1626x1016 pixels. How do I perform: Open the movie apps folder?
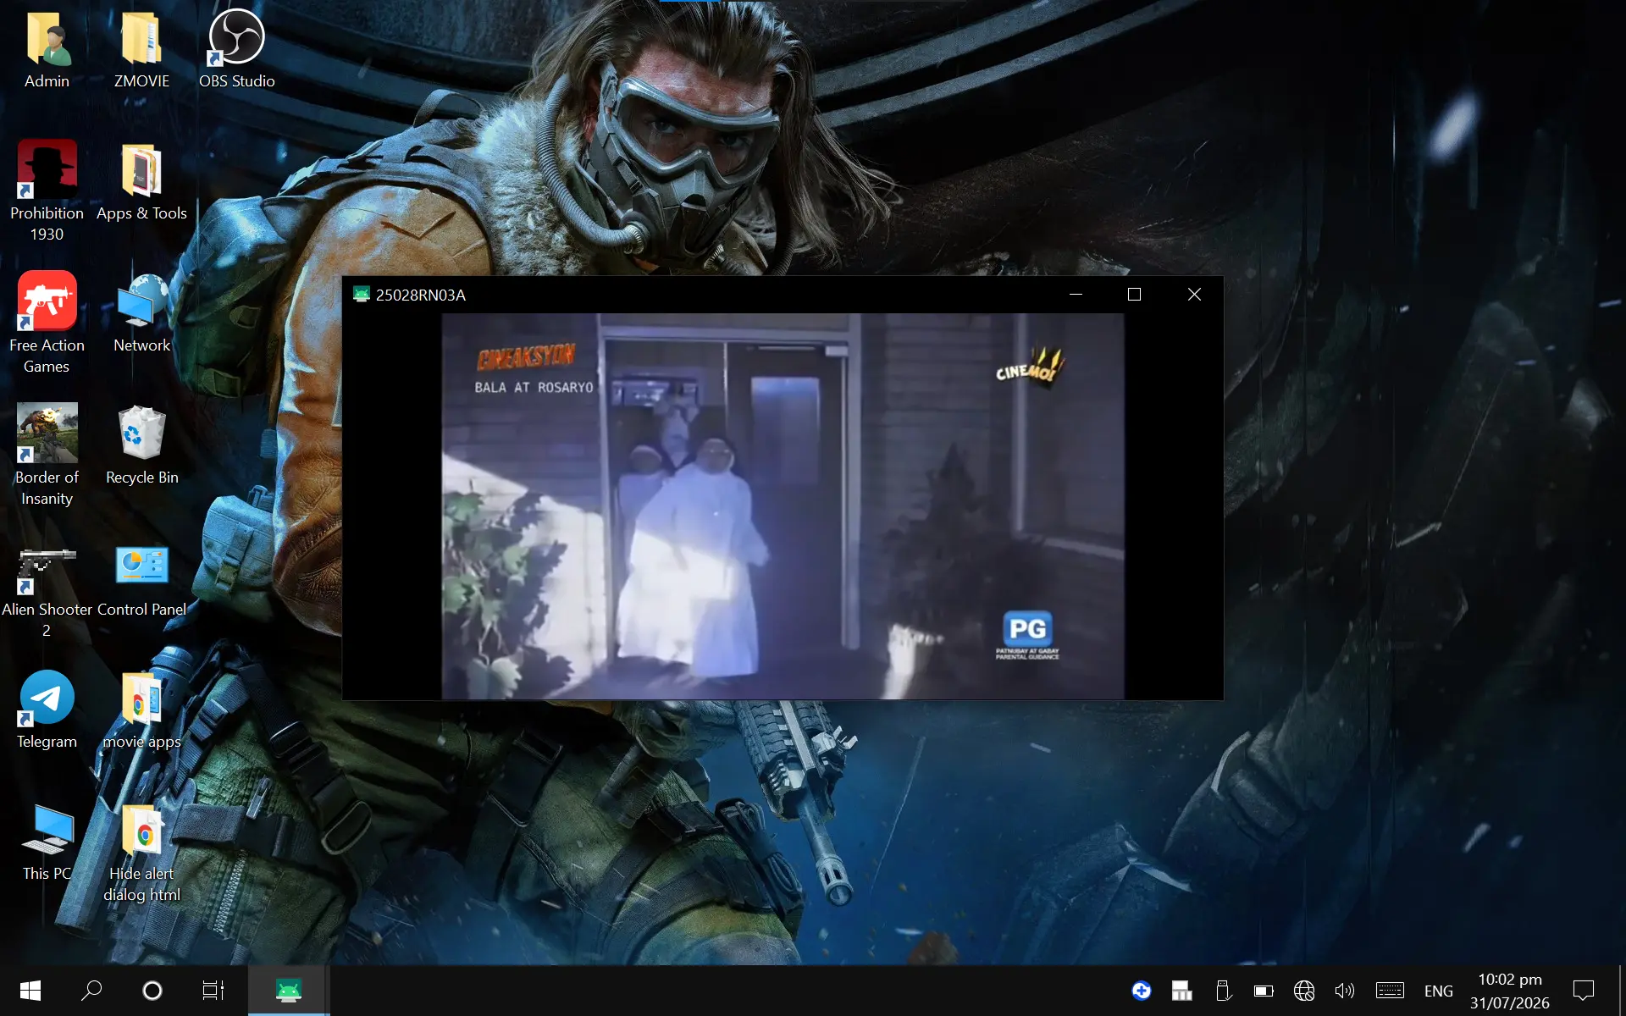(141, 710)
